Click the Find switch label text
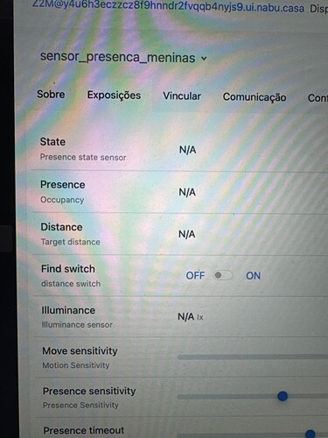Viewport: 328px width, 438px height. (x=68, y=269)
